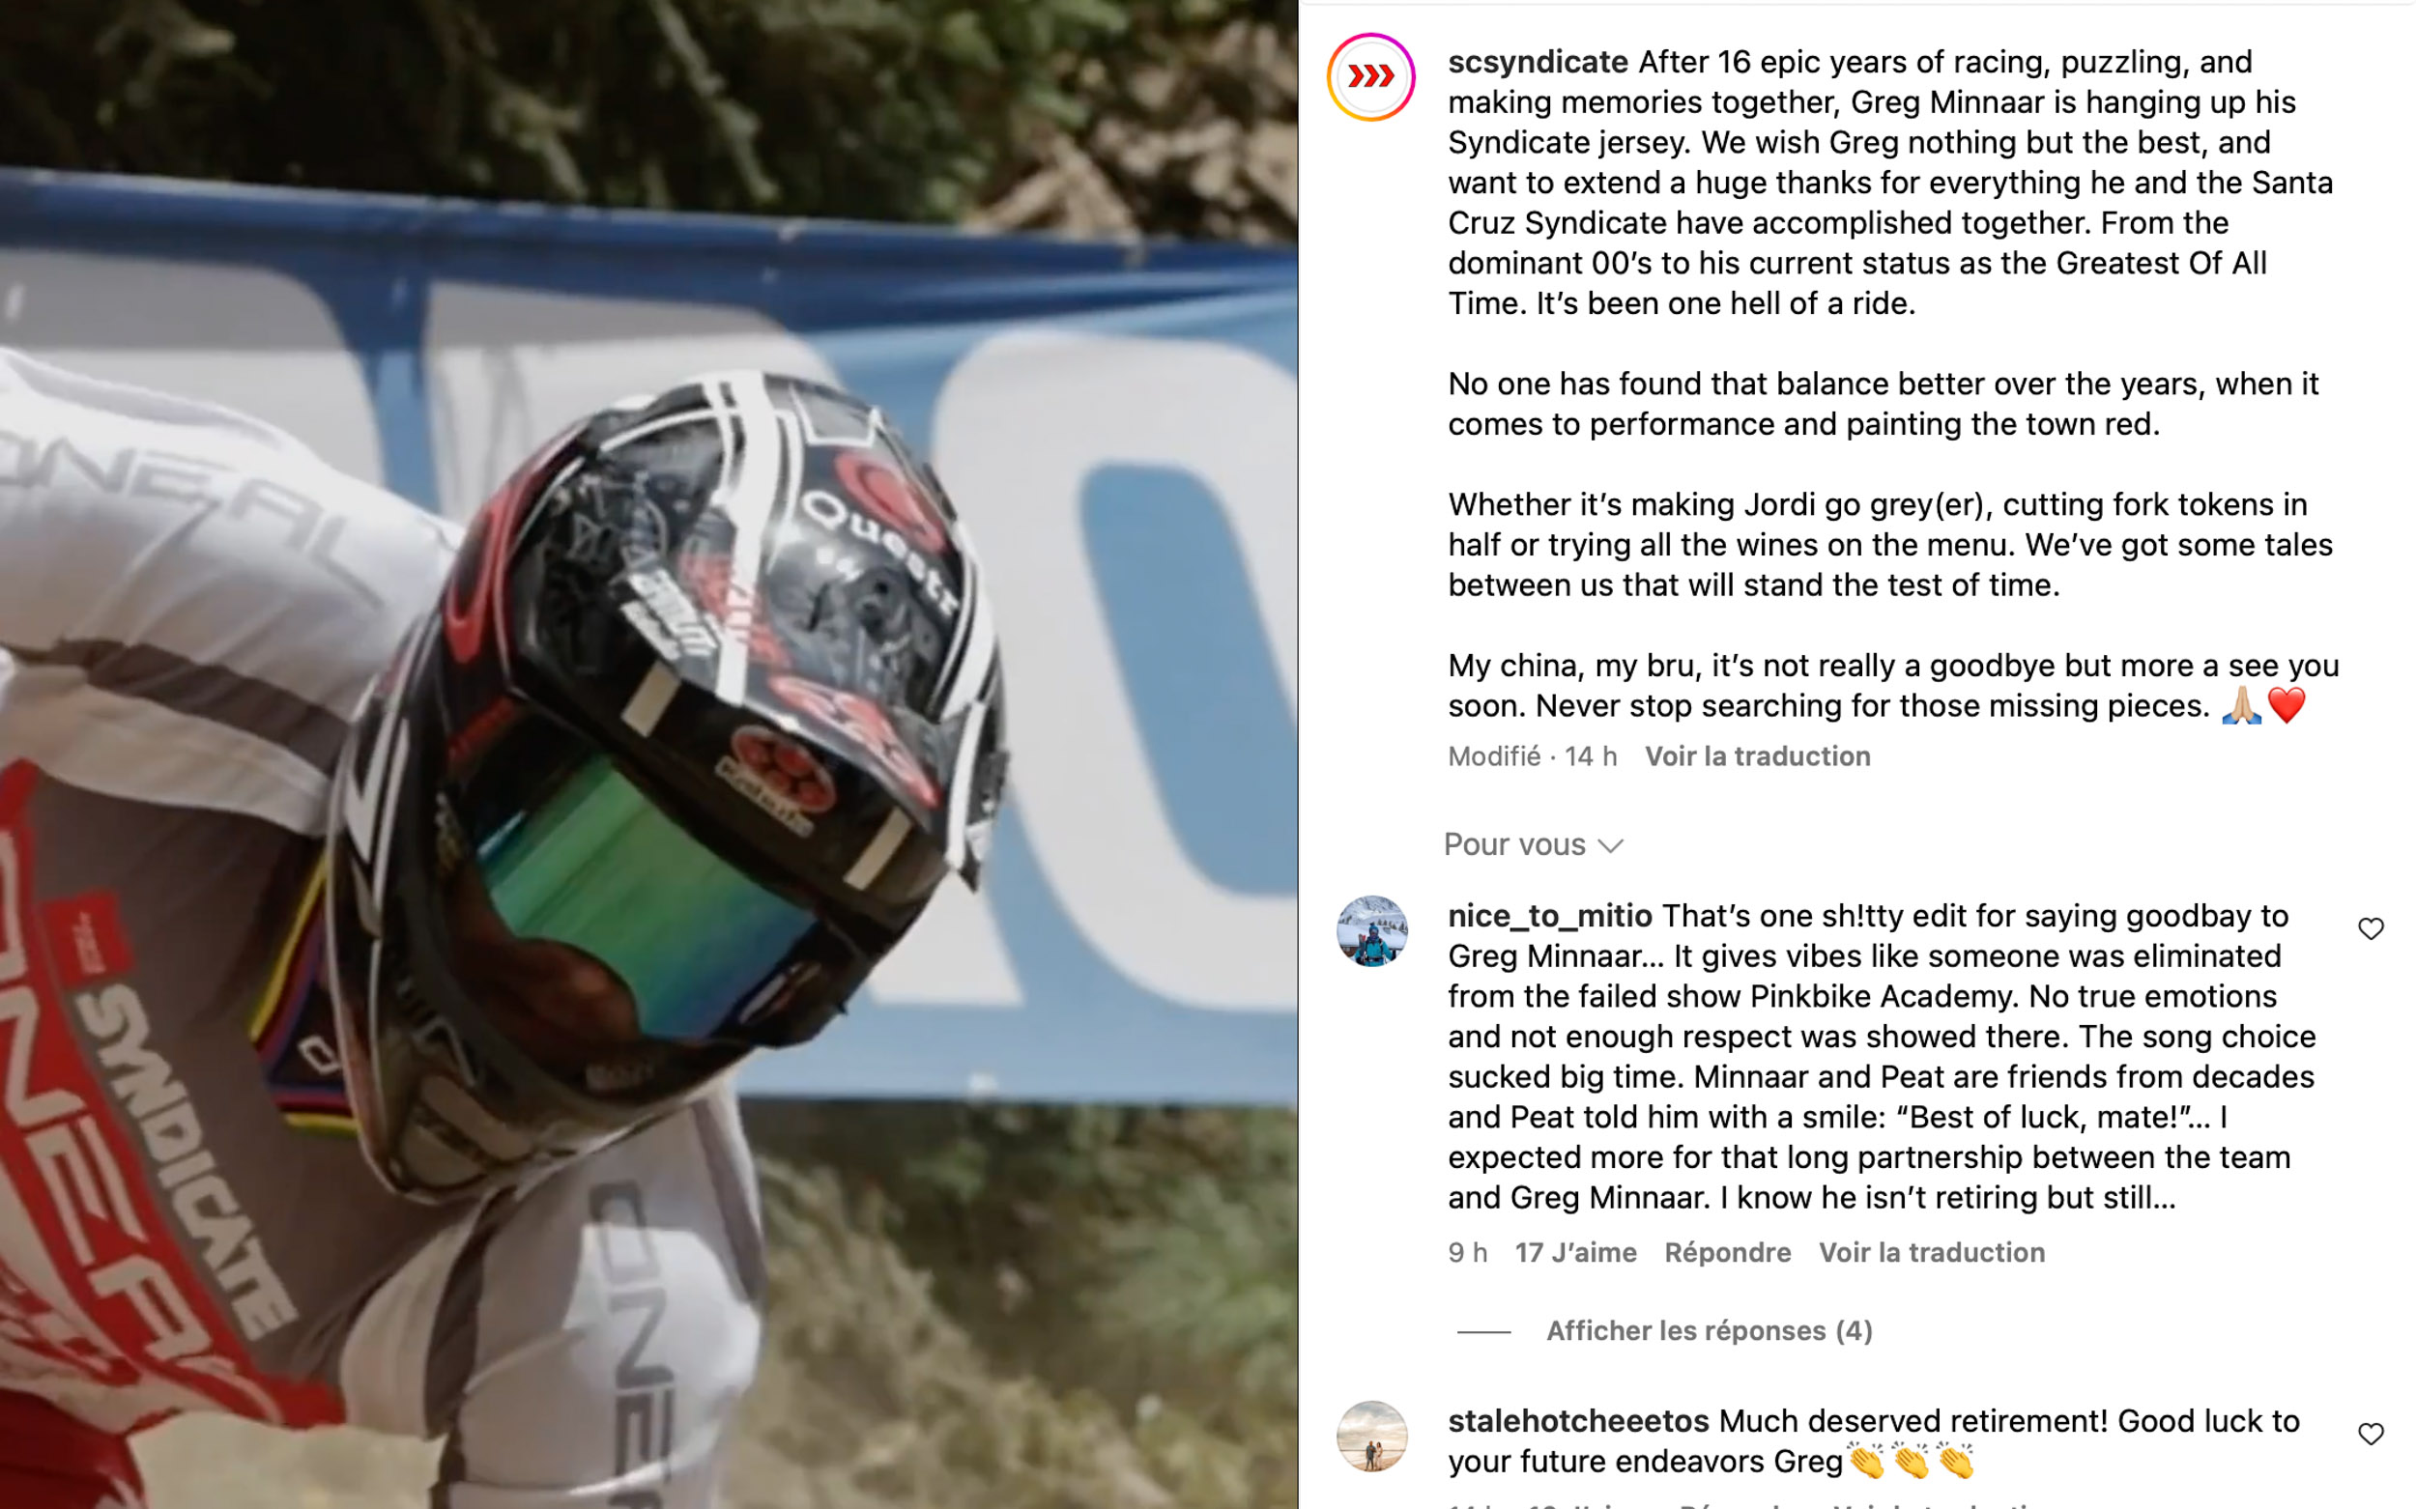2416x1509 pixels.
Task: Open stalehotcheeetos's profile picture
Action: click(1371, 1437)
